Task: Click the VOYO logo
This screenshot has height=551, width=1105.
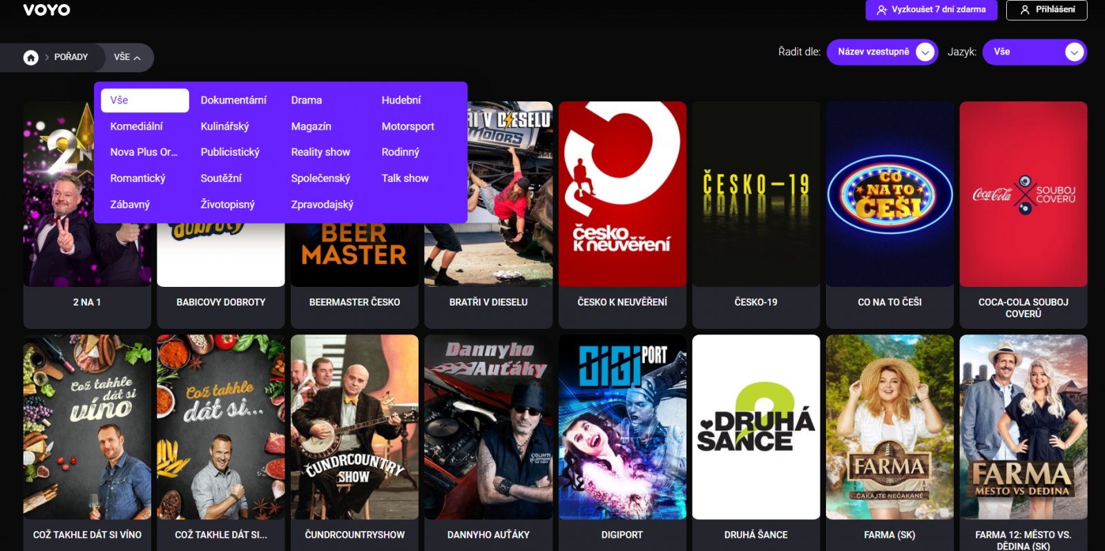Action: [x=46, y=10]
